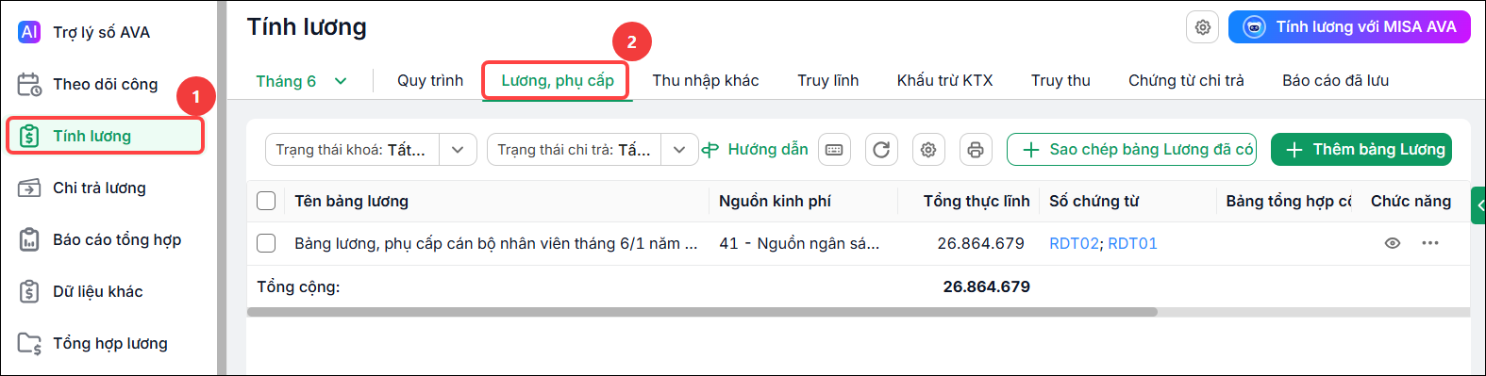Click the Theo dõi công calendar icon
Screen dimensions: 1486x376
tap(29, 84)
